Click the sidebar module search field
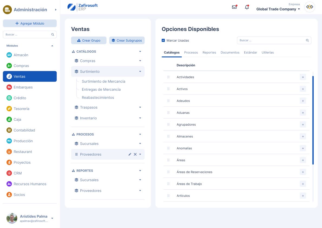Viewport: 322px width, 228px height. [30, 35]
